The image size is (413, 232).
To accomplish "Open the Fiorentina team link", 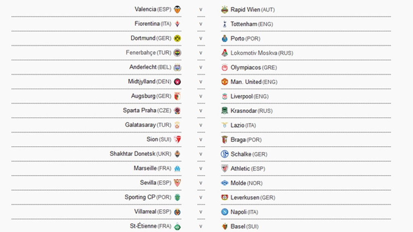I will 147,24.
